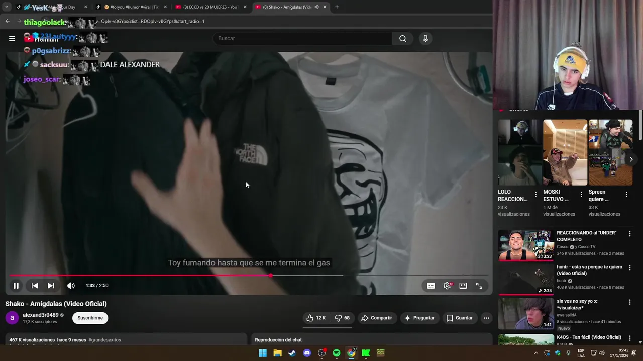Open options for MOSKI ESTUVO short
The image size is (643, 361).
(581, 194)
